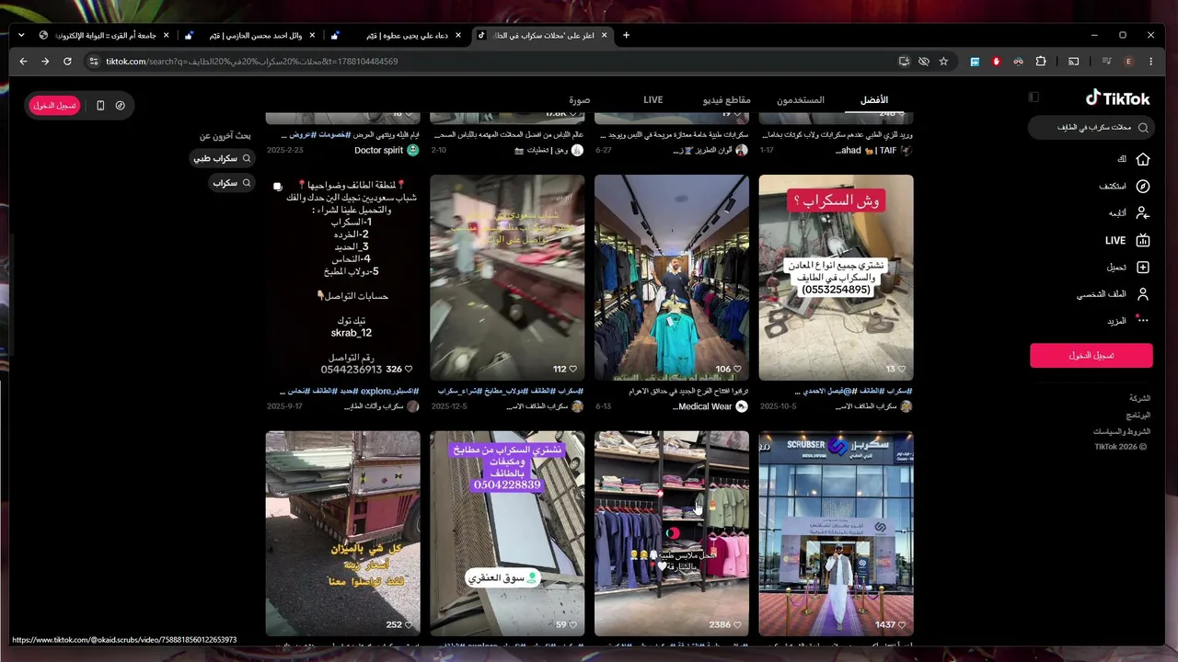The width and height of the screenshot is (1178, 662).
Task: Open the الشروط والسياسات footer link
Action: click(x=1122, y=431)
